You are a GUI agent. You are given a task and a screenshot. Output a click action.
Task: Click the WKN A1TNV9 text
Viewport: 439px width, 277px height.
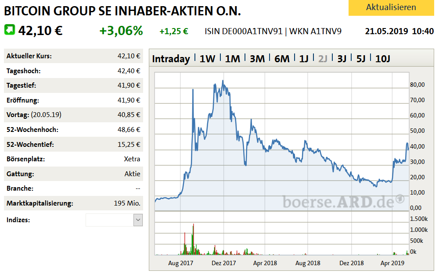(315, 31)
